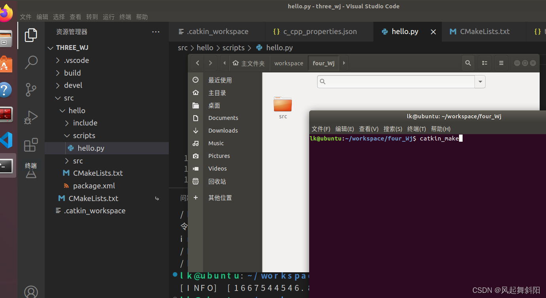Open VS Code 文件 menu
The height and width of the screenshot is (298, 546).
(x=26, y=17)
